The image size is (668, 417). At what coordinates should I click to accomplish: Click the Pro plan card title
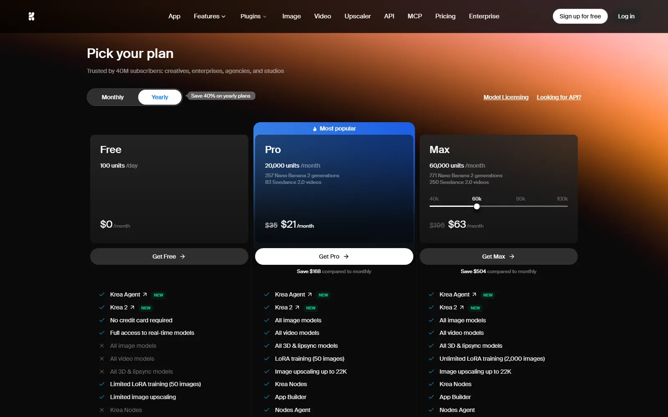coord(273,150)
